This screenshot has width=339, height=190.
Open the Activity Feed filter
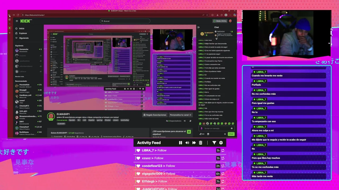(214, 143)
